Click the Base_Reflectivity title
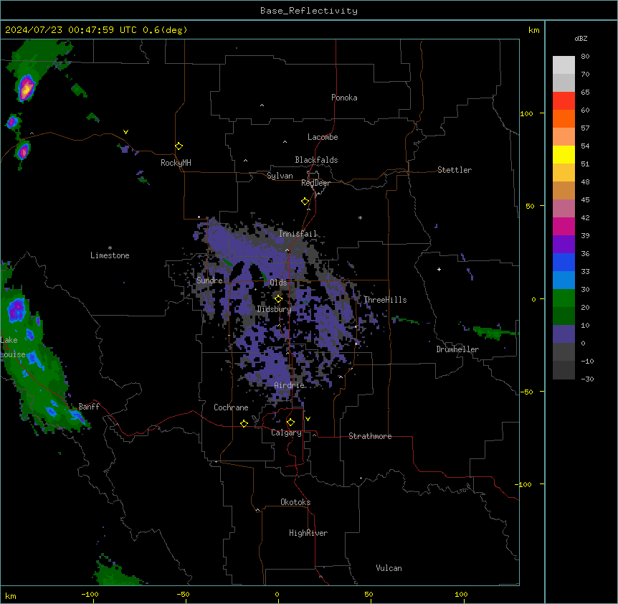This screenshot has width=618, height=604. [309, 11]
